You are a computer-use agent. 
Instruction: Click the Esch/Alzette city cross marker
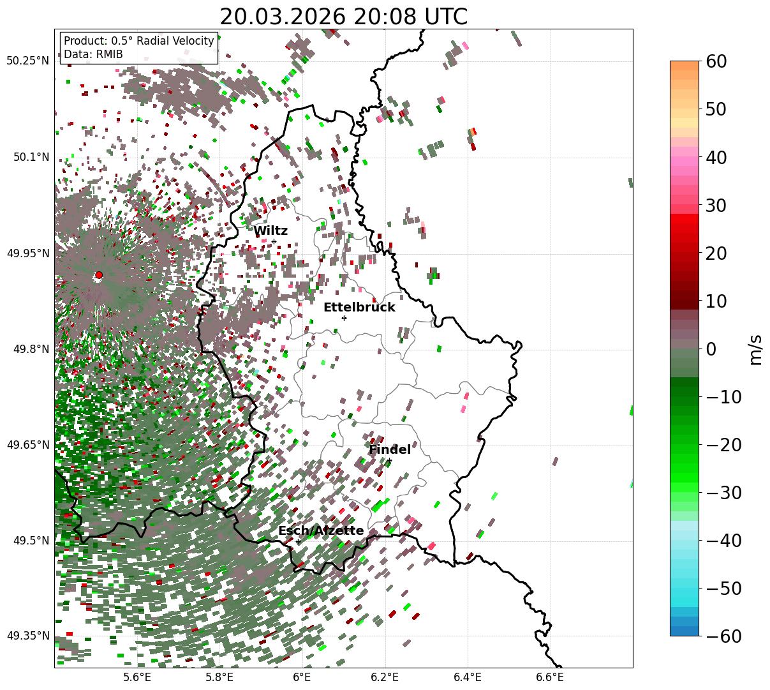298,541
